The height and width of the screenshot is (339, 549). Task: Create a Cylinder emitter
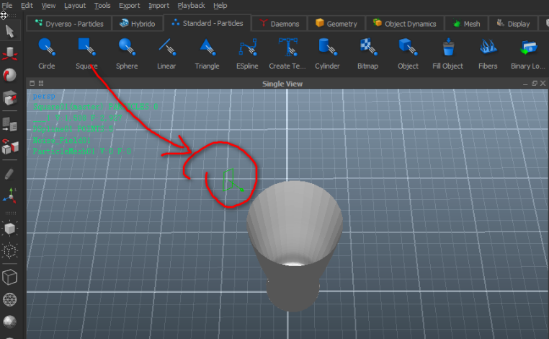point(327,48)
